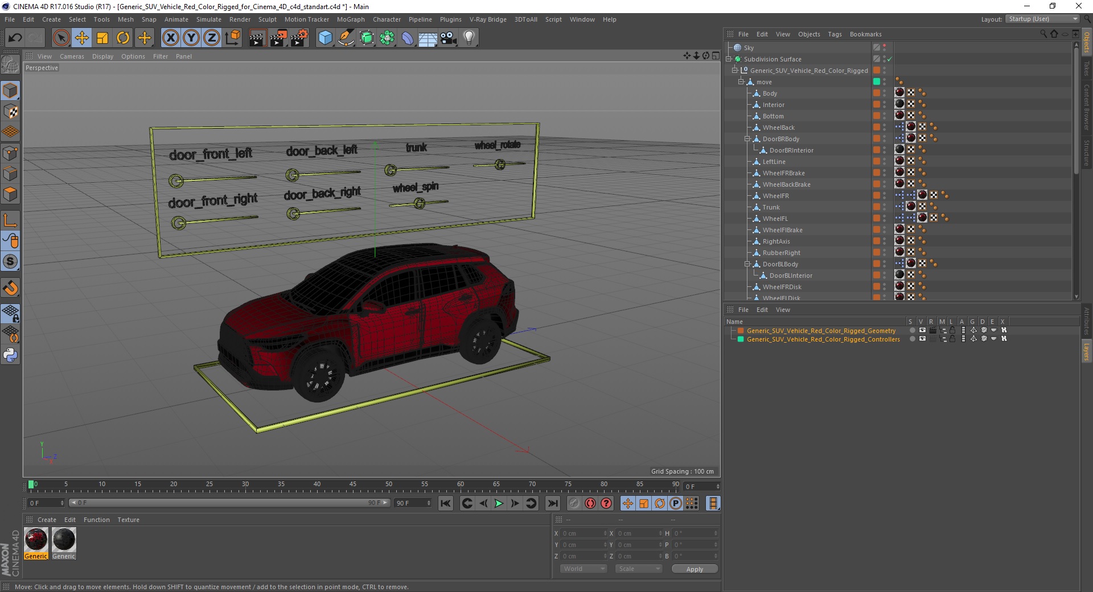
Task: Click Make Editable icon in left toolbar
Action: pos(10,64)
